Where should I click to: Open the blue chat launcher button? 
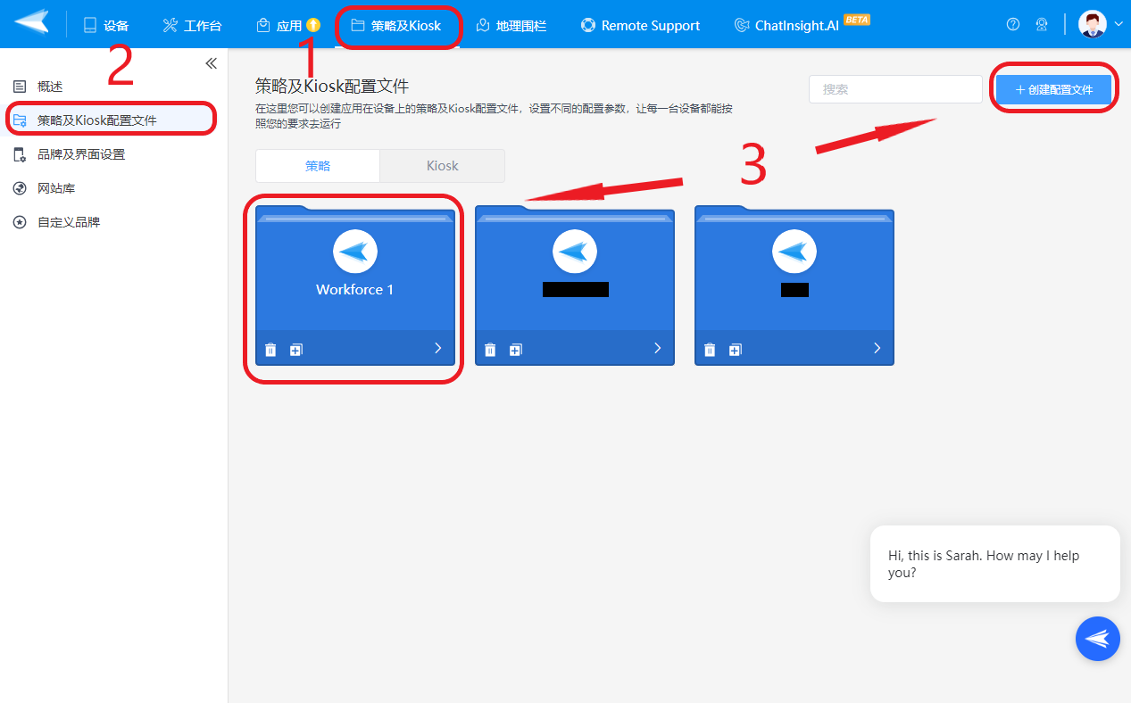point(1098,639)
